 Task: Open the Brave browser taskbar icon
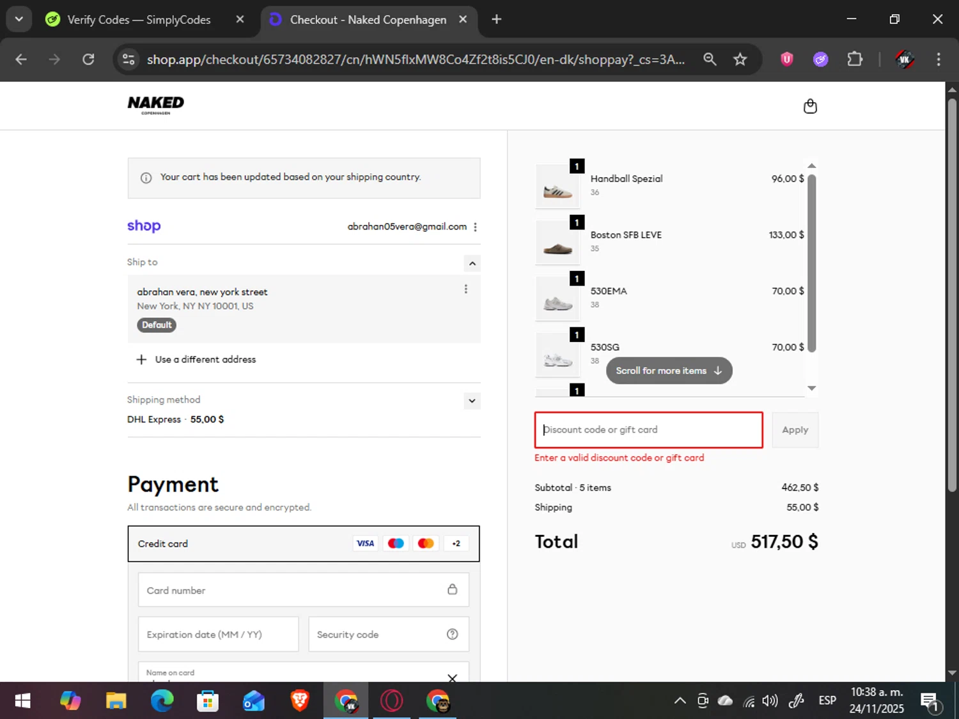(300, 701)
